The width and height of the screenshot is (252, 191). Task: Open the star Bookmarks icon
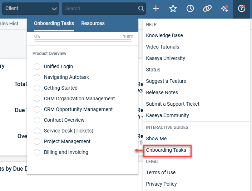point(173,9)
